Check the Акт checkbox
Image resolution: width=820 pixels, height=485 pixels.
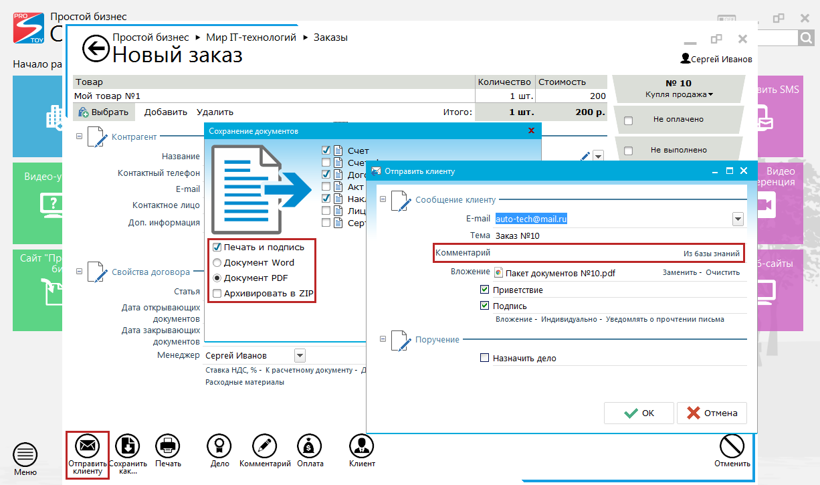tap(326, 187)
